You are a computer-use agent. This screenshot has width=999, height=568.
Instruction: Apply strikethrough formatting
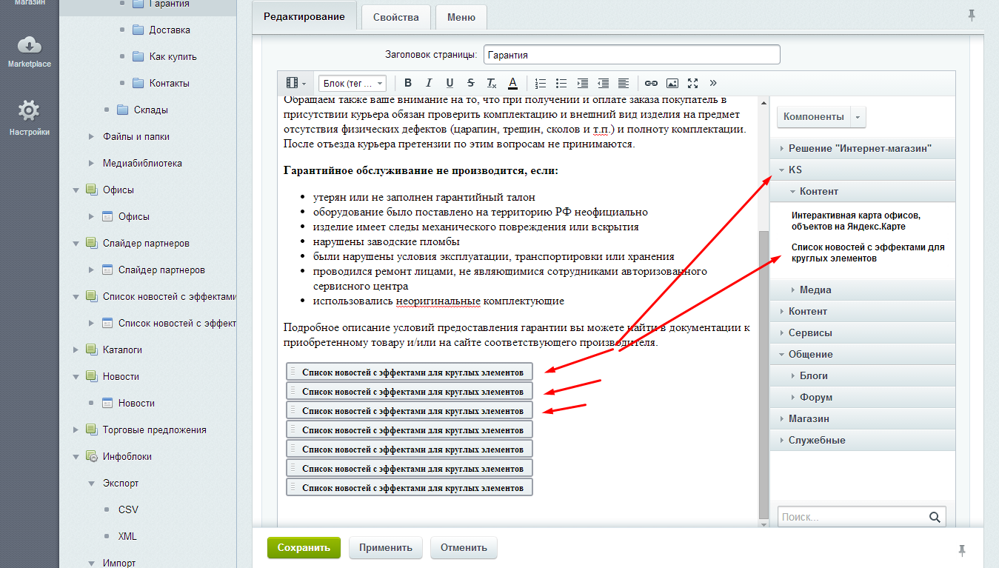point(470,83)
